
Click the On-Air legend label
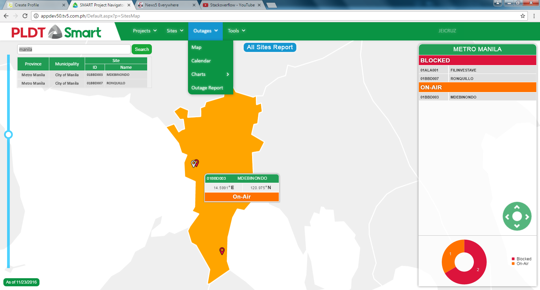(x=522, y=264)
